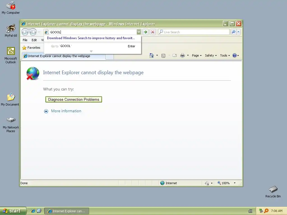Click the Internet Explorer title bar icon
The image size is (287, 215).
click(23, 24)
